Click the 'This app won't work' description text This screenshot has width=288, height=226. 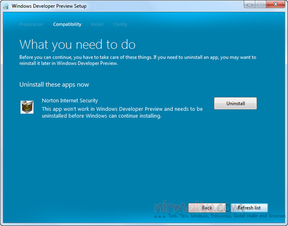pos(122,112)
